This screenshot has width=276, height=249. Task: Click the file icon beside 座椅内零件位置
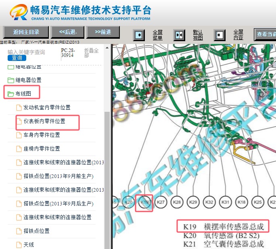click(x=19, y=149)
